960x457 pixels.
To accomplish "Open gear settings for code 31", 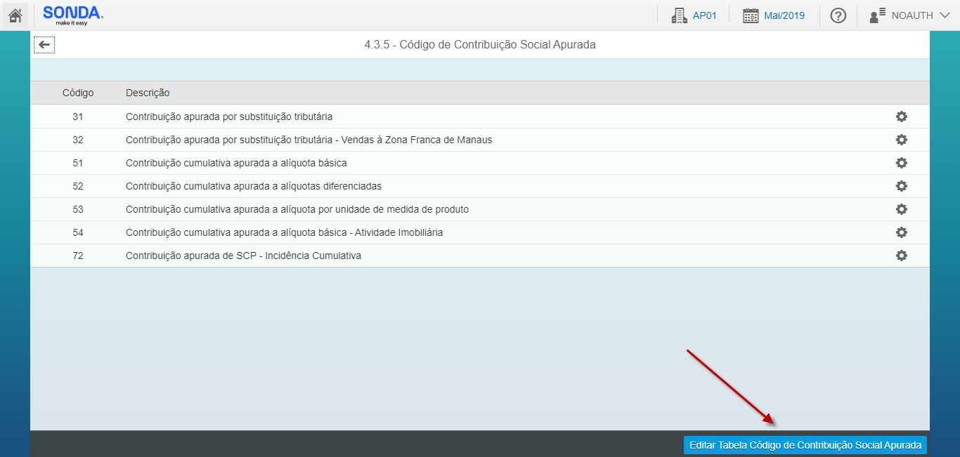I will click(902, 117).
